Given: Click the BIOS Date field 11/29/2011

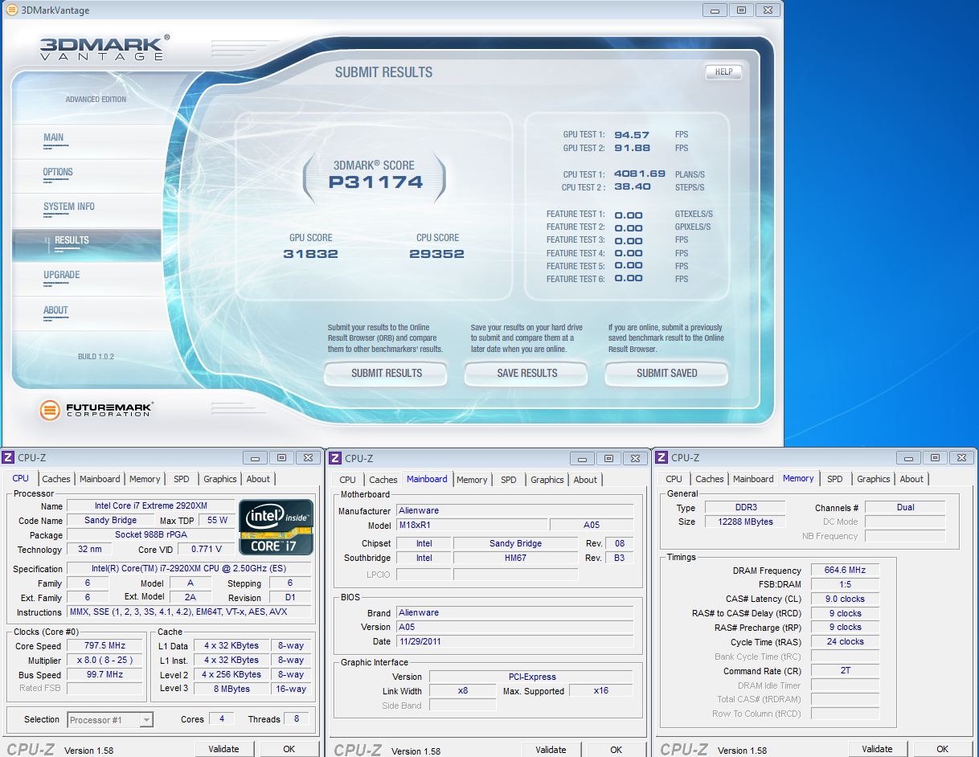Looking at the screenshot, I should 515,642.
